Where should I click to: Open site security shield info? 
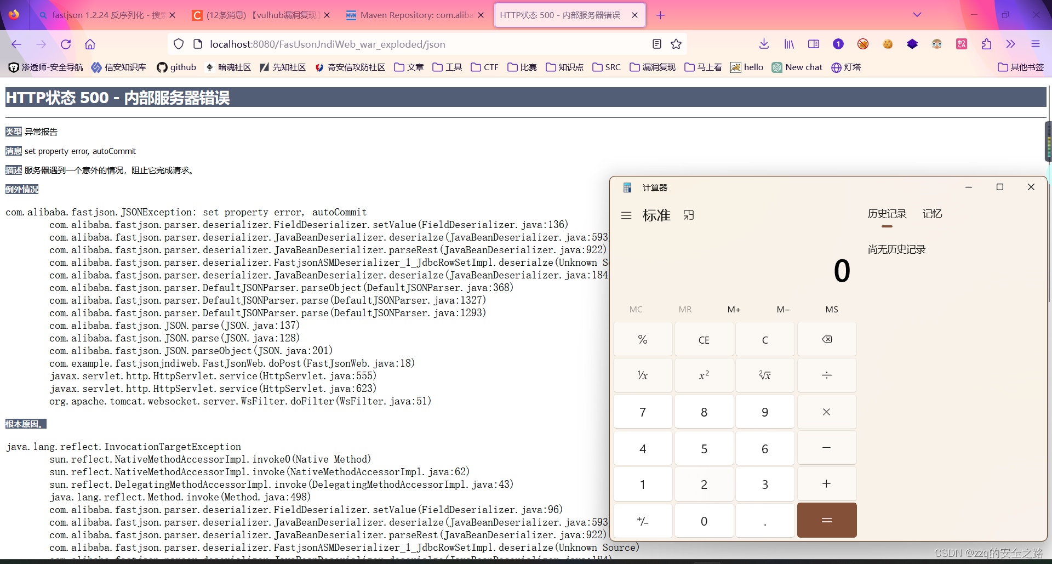pos(179,44)
